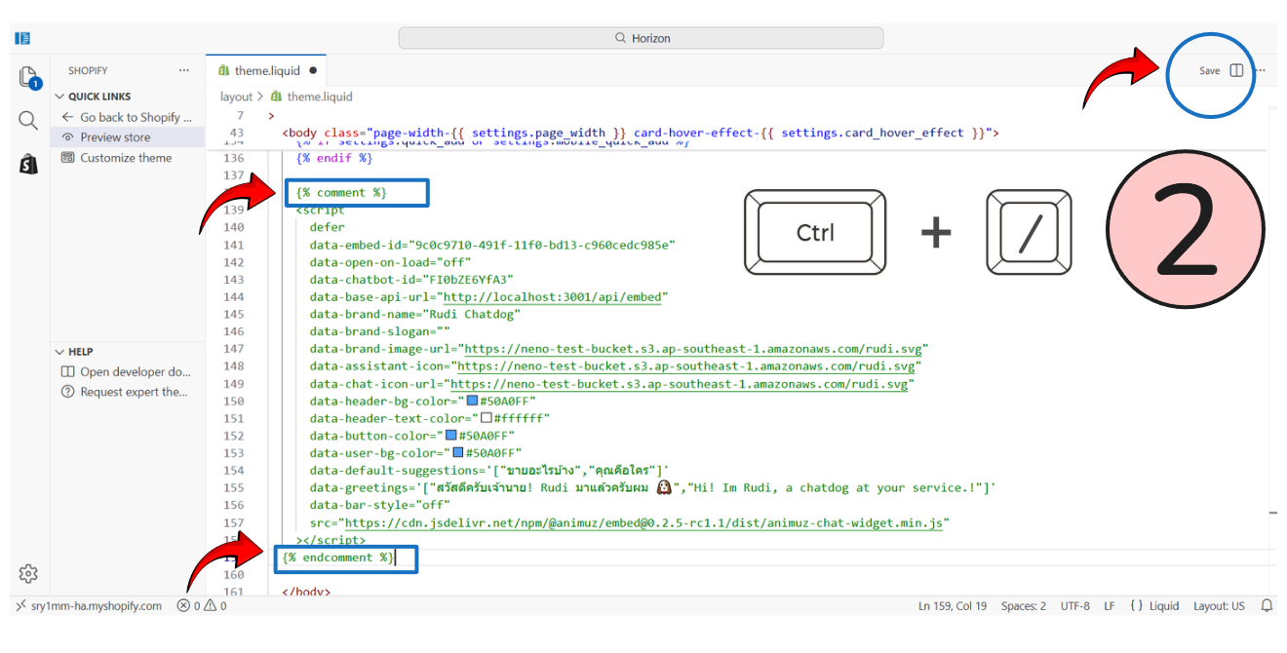Select the theme.liquid editor tab

pyautogui.click(x=266, y=71)
